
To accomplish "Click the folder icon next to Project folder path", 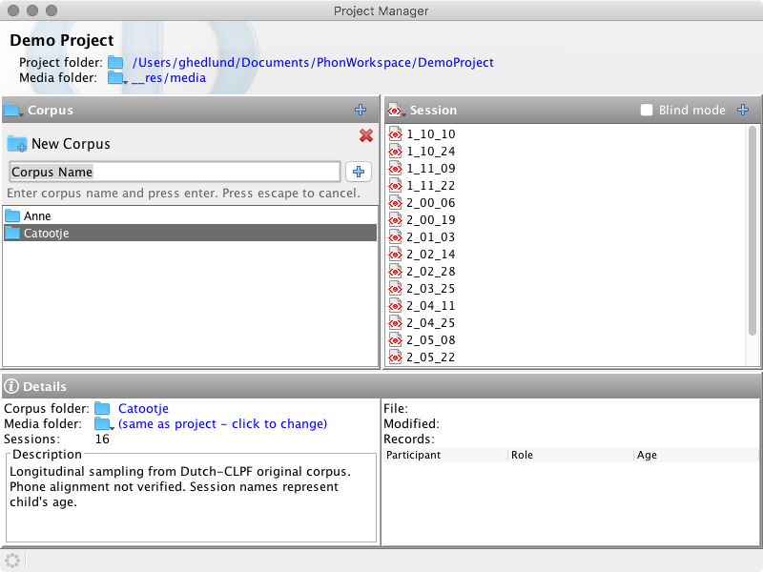I will coord(115,62).
